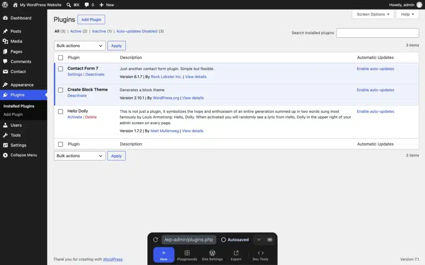Click the plus New icon in admin bar
The image size is (425, 265).
point(101,5)
